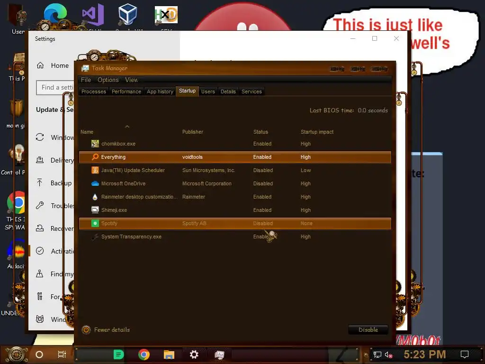Open the Options menu in Task Manager
Screen dimensions: 485x364
[x=108, y=80]
